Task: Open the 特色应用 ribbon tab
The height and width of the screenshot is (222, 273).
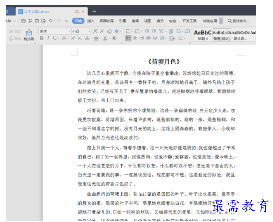Action: (x=210, y=21)
